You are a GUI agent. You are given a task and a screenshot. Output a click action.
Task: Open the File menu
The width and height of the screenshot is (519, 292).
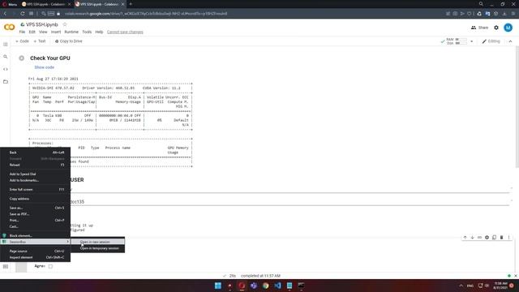(x=22, y=32)
